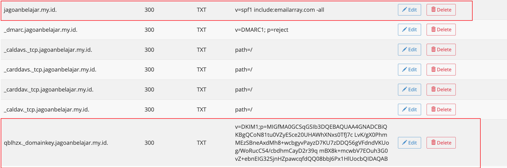
Task: Click the v=DMARC1; p=reject value text
Action: point(262,30)
